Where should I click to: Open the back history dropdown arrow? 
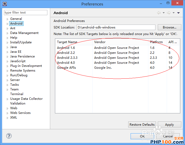click(164, 13)
